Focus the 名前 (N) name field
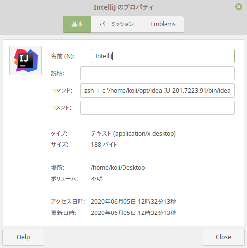 pos(163,56)
